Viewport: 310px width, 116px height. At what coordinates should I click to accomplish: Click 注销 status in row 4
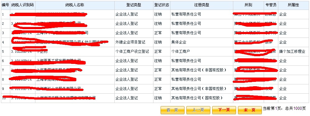(x=162, y=42)
